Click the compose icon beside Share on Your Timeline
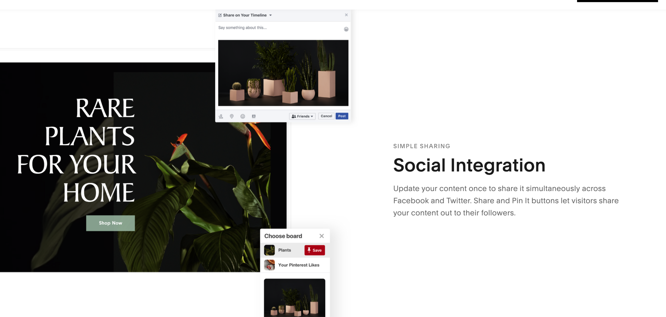Screen dimensions: 666x317 (x=220, y=15)
